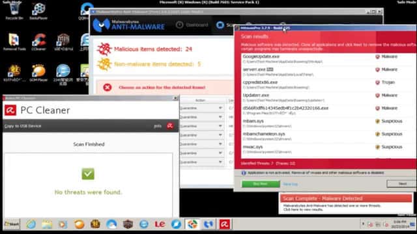Screen dimensions: 417x234
Task: Click the colorful swirl taskbar icon
Action: pos(192,224)
